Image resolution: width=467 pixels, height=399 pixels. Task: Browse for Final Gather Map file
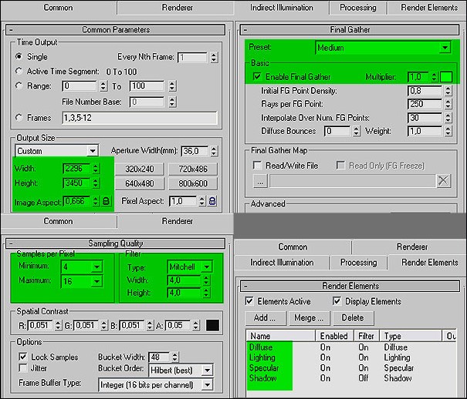pos(260,181)
